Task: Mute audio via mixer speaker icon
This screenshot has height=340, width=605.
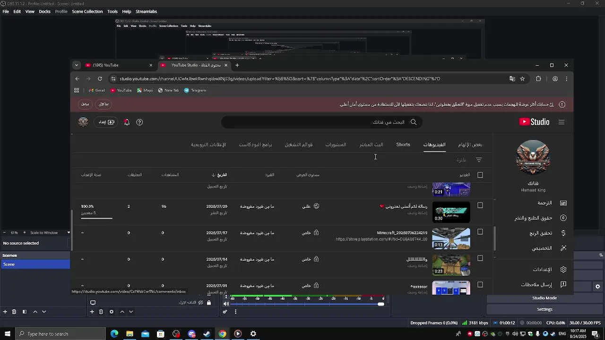Action: [226, 304]
